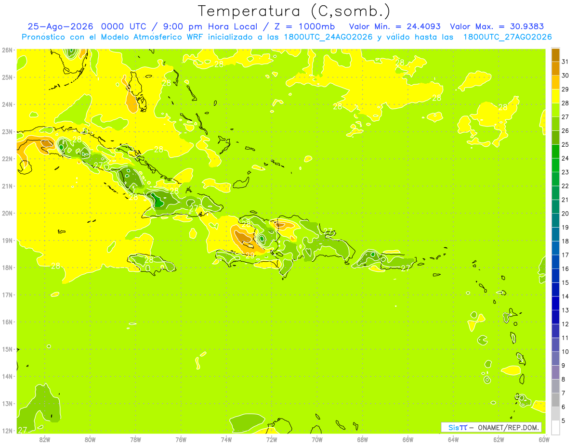Click the "31" label on the color scale
The image size is (578, 446).
[565, 62]
